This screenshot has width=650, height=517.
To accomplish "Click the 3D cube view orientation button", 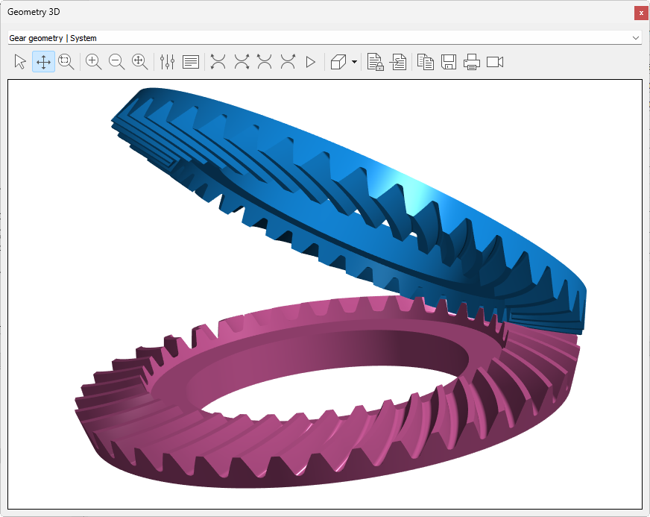I will [x=338, y=62].
